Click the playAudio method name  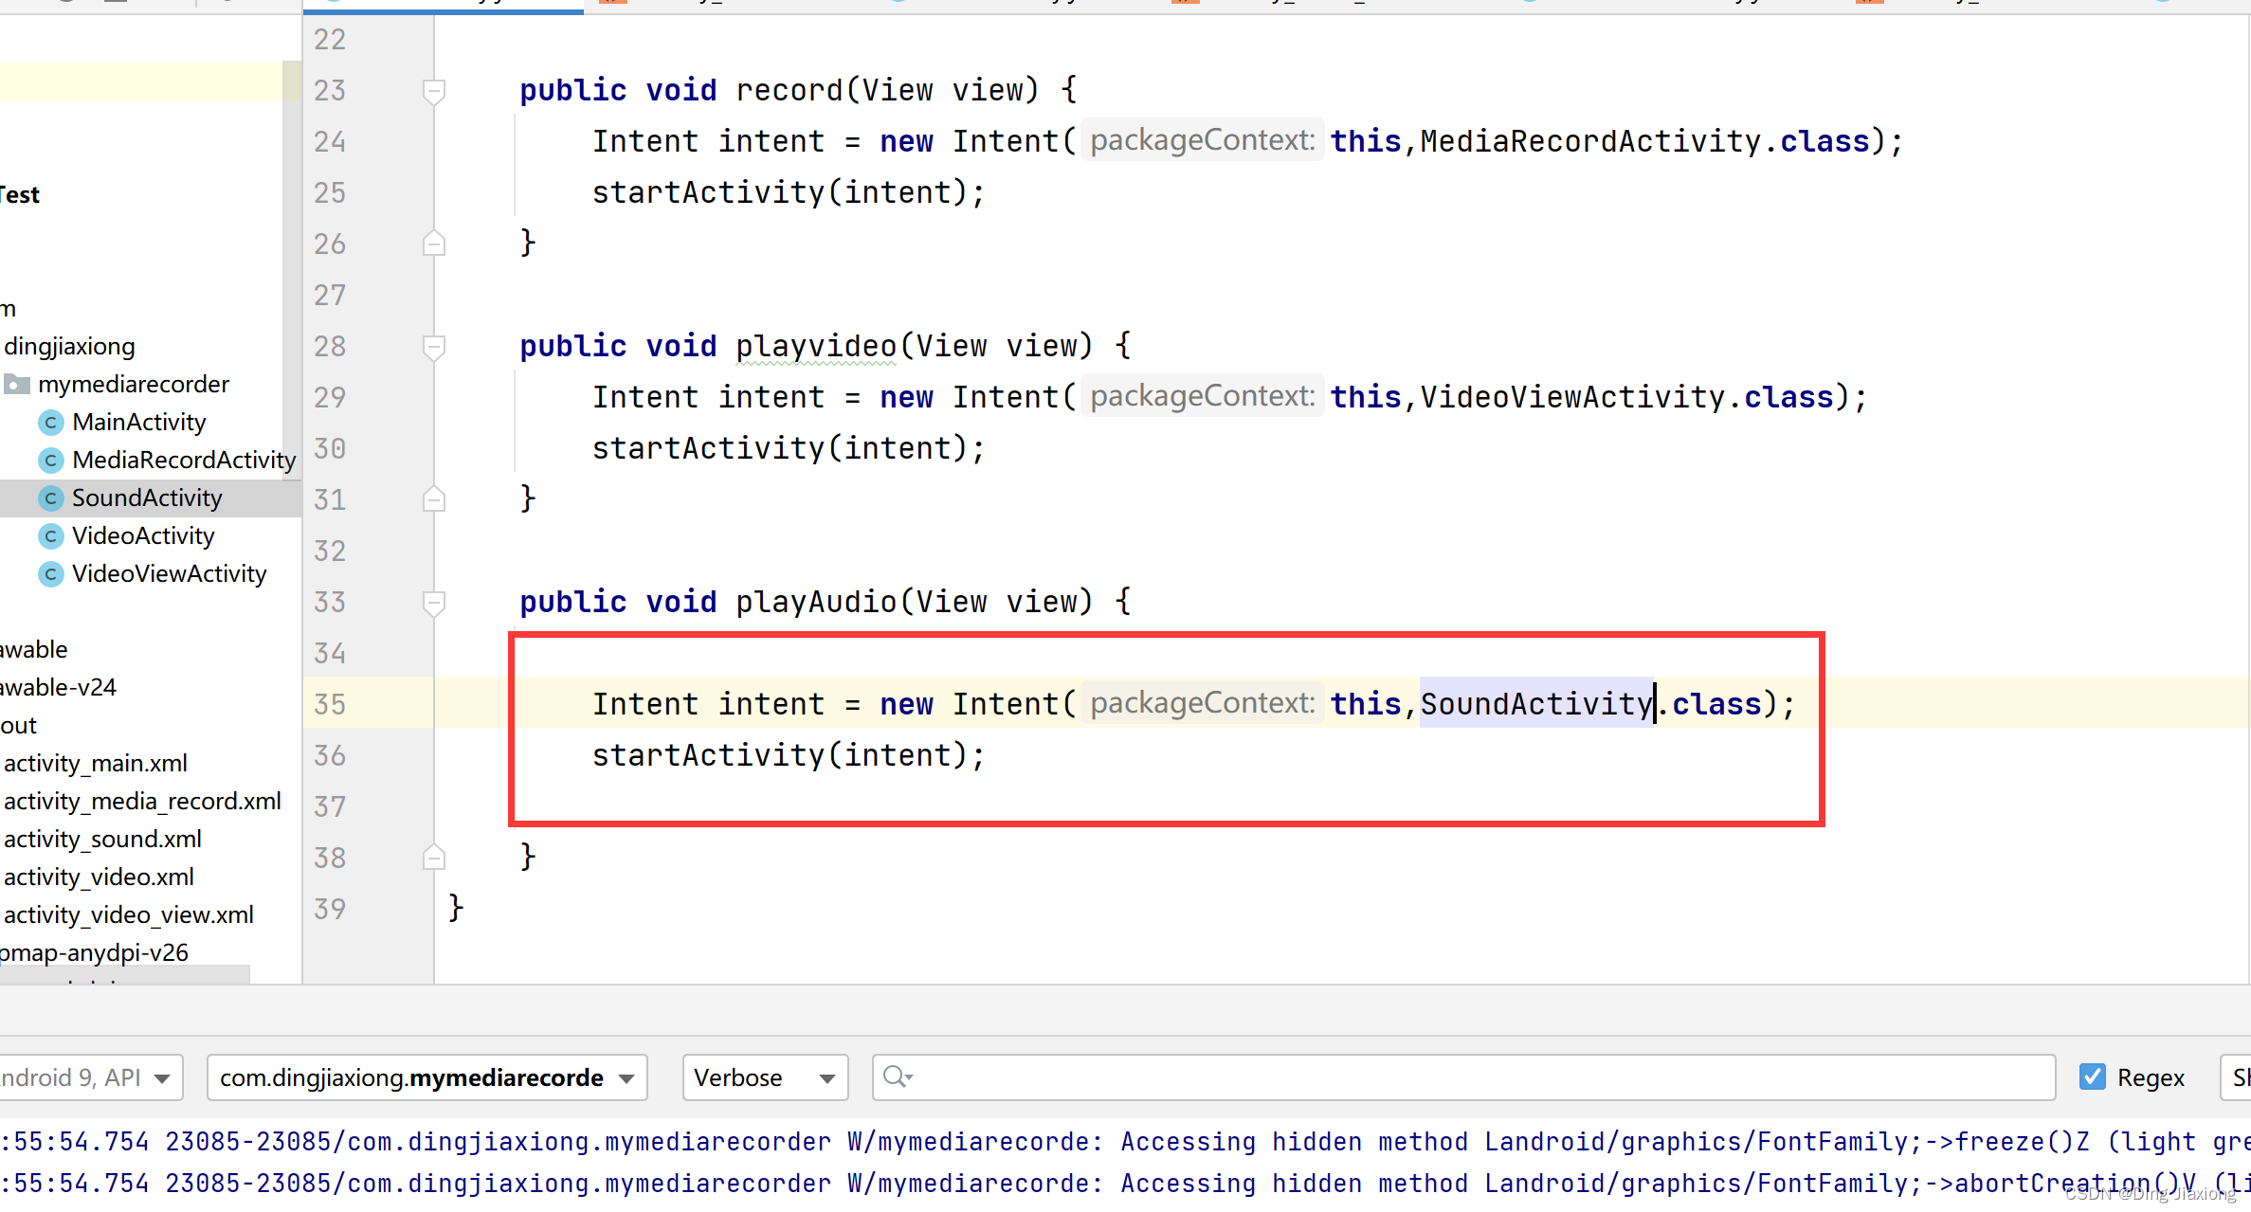816,602
